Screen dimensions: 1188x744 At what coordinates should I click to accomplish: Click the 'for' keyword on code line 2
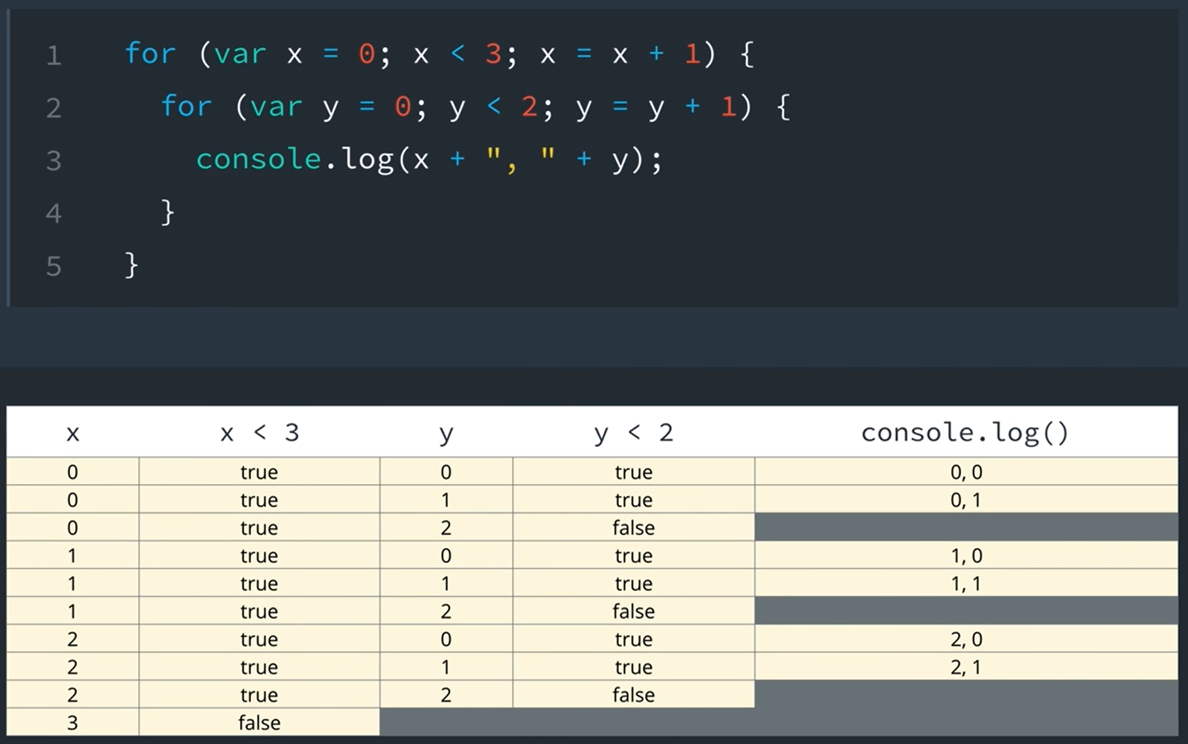pyautogui.click(x=186, y=106)
